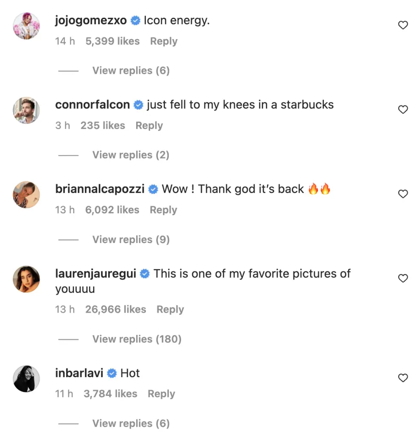The height and width of the screenshot is (435, 417).
Task: View the 180 replies to laurenjauregui
Action: (x=137, y=339)
